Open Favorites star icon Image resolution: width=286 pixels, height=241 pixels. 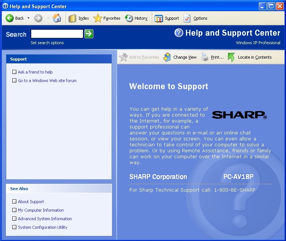point(97,18)
